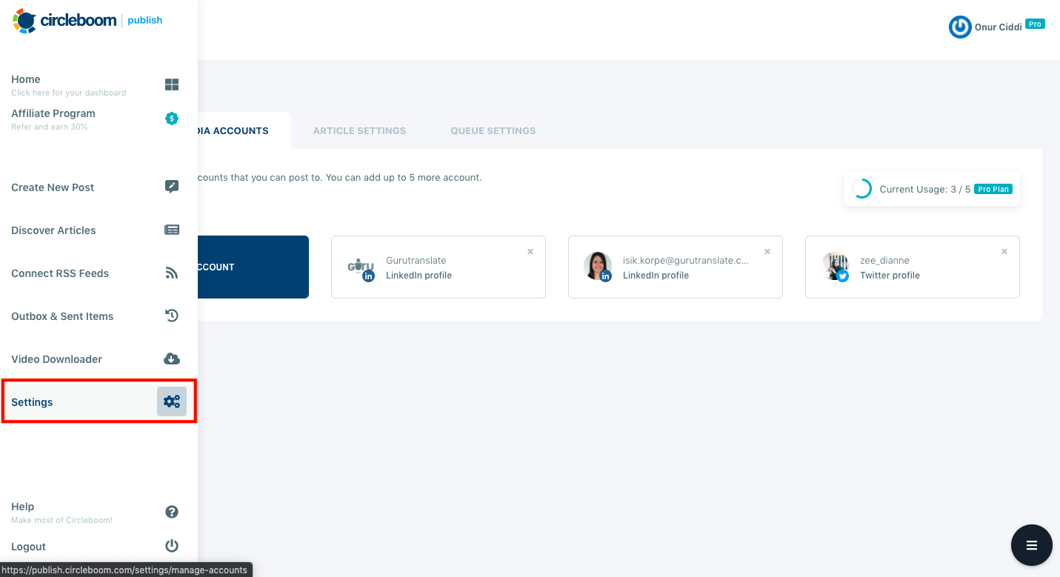1060x577 pixels.
Task: Click 'Click here for your dashboard' subtitle
Action: [x=69, y=93]
